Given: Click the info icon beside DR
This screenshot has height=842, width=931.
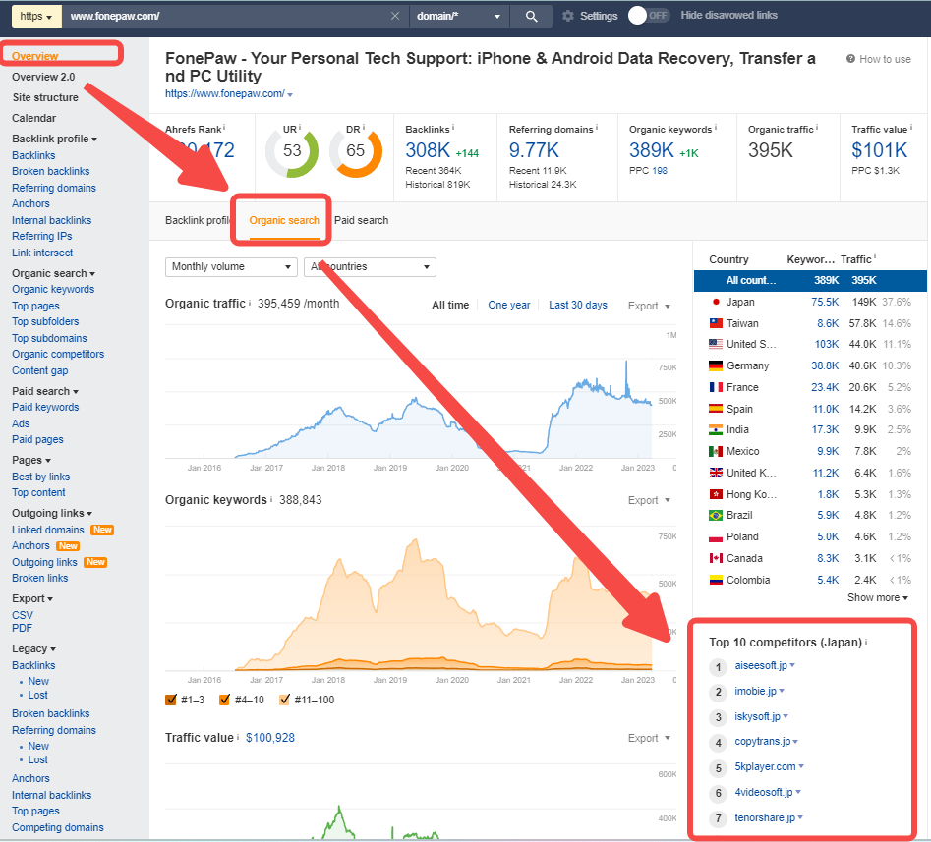Looking at the screenshot, I should click(364, 127).
